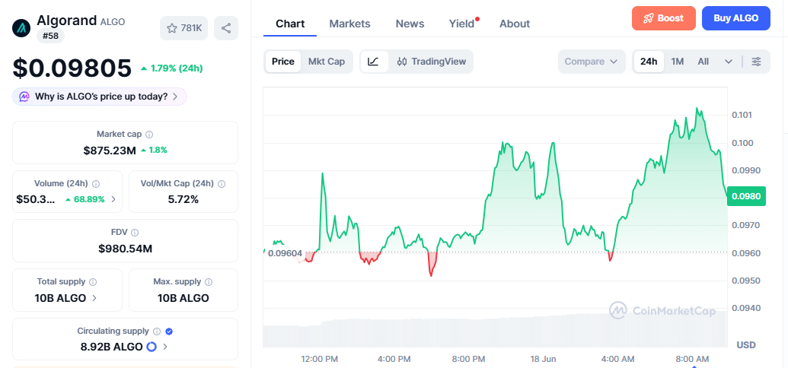Select the All time range
Image resolution: width=788 pixels, height=368 pixels.
(703, 62)
